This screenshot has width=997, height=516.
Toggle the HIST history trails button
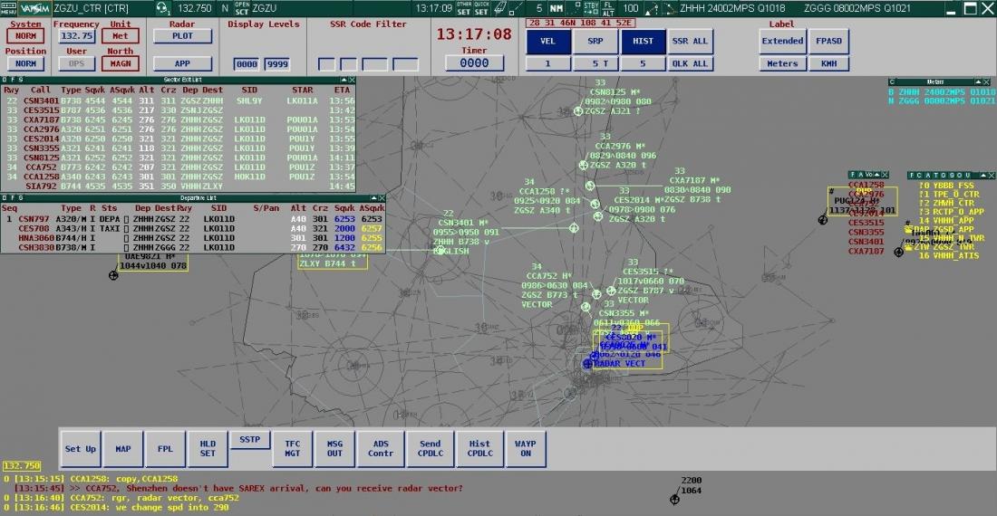[643, 42]
